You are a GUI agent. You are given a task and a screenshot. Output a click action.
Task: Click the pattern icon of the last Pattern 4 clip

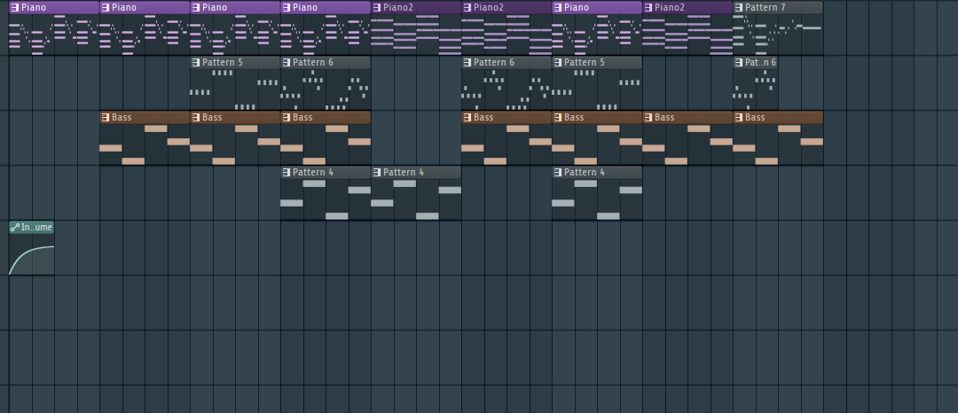click(558, 173)
